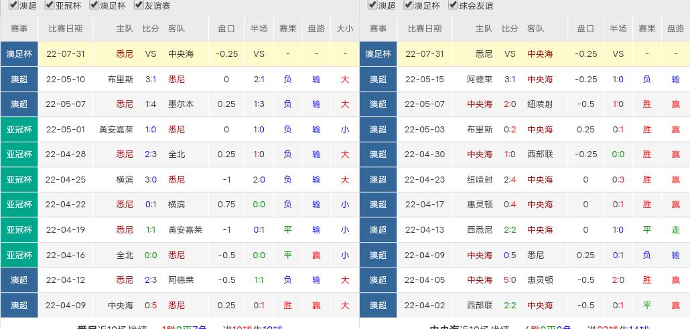Click 纽喷射 away team in the 22-05-07 row
Viewport: 690px width, 329px height.
point(540,104)
